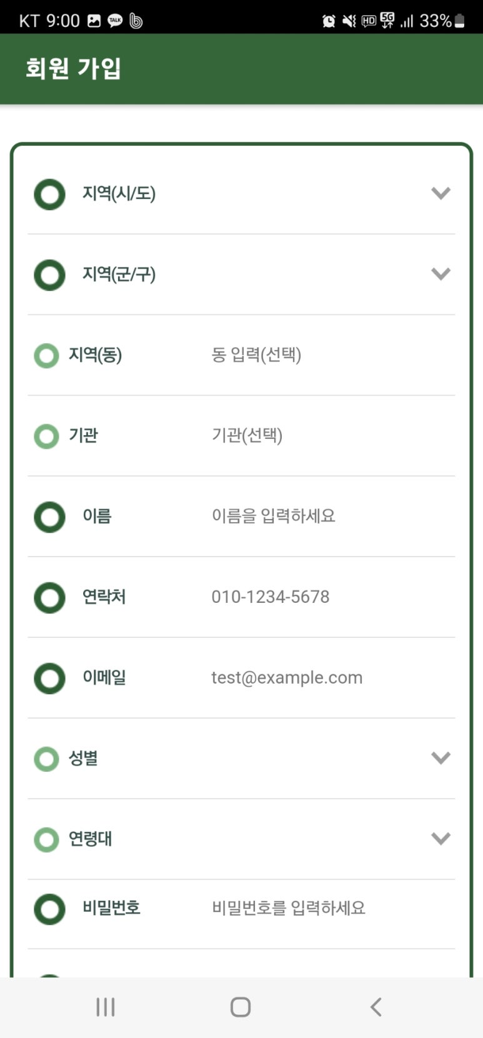Tap the light circle icon beside 기관
The height and width of the screenshot is (1038, 483).
pyautogui.click(x=46, y=436)
